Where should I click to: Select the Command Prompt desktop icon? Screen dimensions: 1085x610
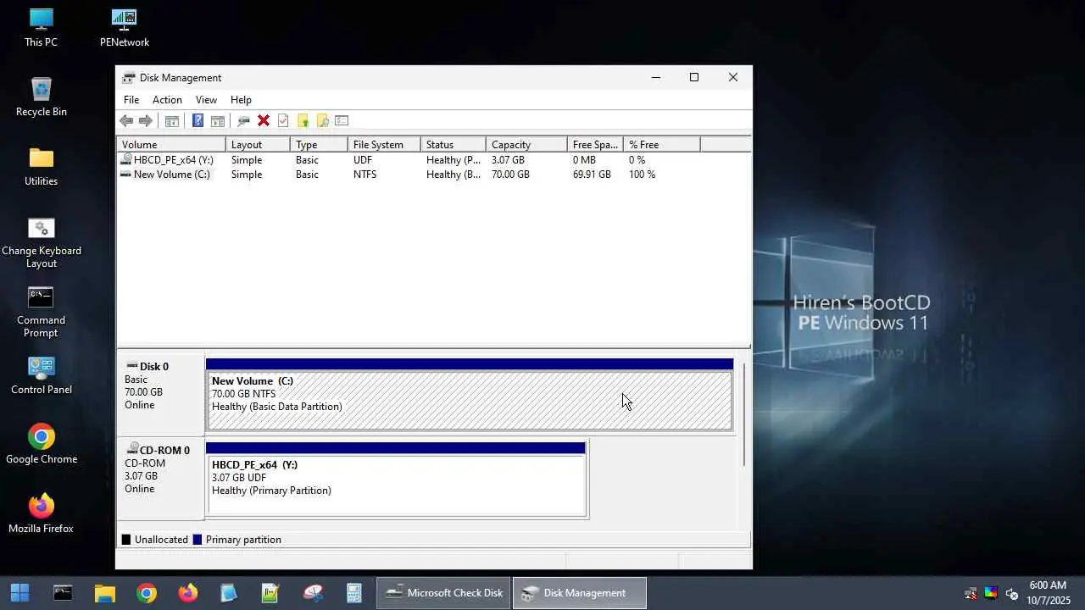[41, 313]
